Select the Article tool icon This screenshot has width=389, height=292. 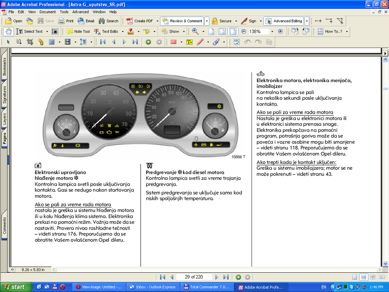tap(19, 42)
